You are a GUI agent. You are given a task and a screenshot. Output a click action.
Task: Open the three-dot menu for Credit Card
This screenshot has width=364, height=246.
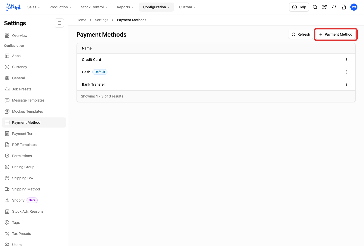[x=346, y=60]
